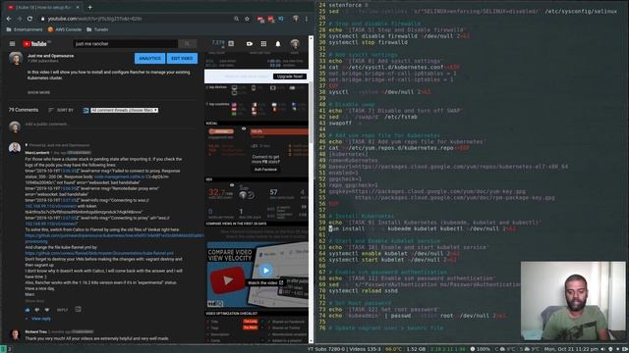Bookmark this page with the star icon
The width and height of the screenshot is (629, 353).
(x=247, y=19)
